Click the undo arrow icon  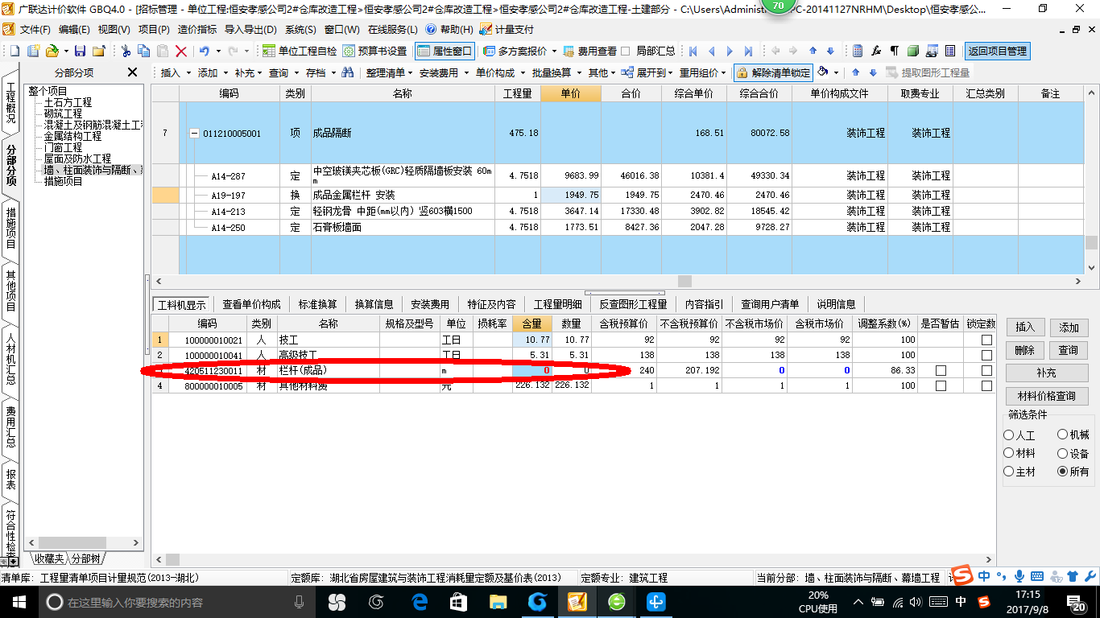205,51
